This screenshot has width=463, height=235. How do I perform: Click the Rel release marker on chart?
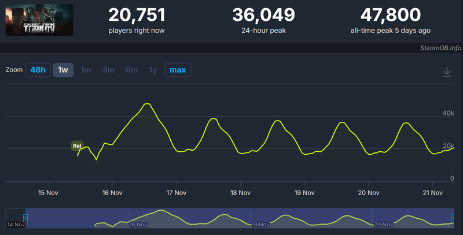point(76,145)
